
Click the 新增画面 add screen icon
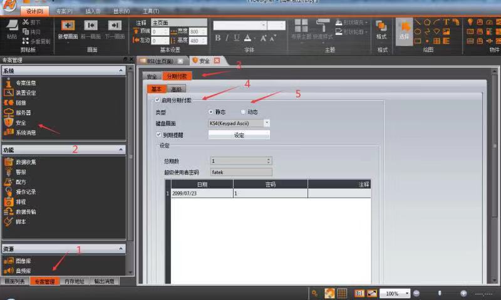coord(68,26)
